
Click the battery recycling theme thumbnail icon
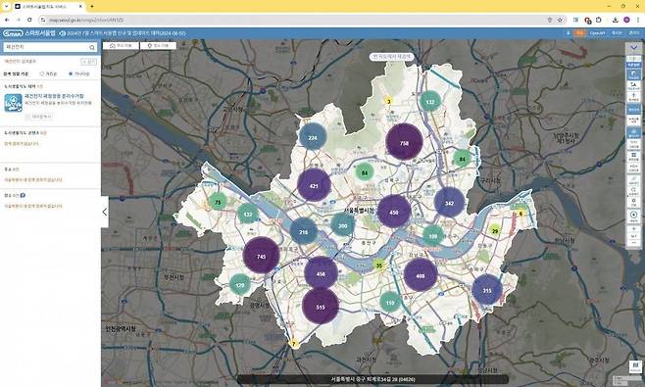[13, 103]
